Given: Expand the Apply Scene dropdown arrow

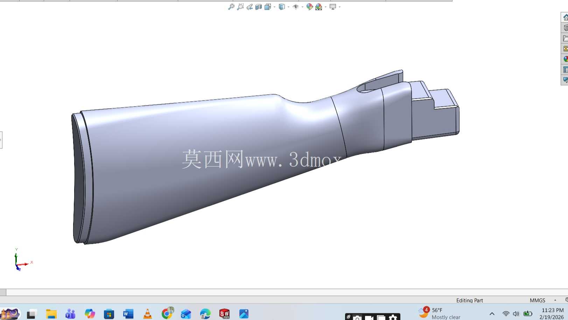Looking at the screenshot, I should (x=325, y=7).
